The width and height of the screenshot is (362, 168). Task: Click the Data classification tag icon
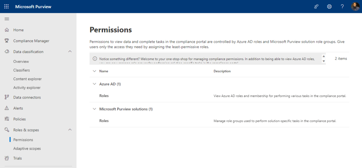7,52
